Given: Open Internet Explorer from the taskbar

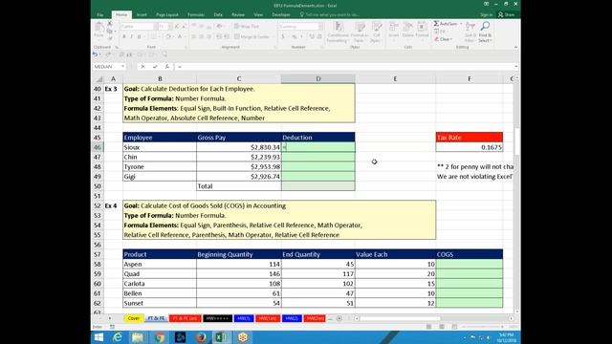Looking at the screenshot, I should (117, 337).
